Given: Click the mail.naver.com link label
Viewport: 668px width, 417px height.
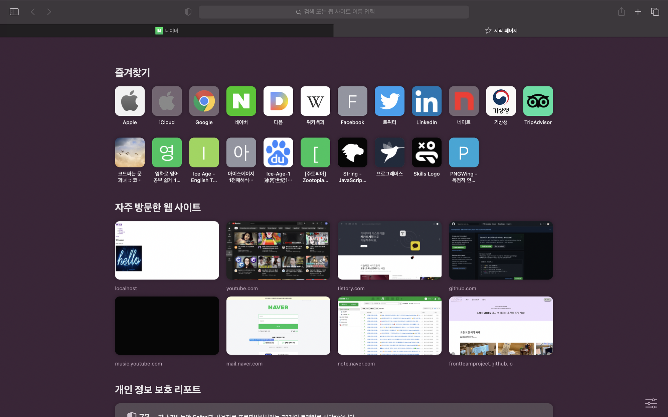Looking at the screenshot, I should pos(244,364).
